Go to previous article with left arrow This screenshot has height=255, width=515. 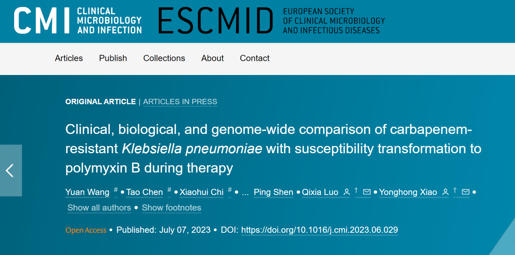tap(10, 170)
